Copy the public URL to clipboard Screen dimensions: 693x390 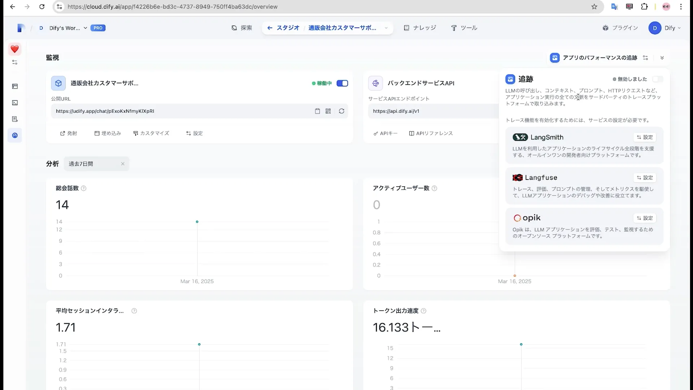coord(317,111)
